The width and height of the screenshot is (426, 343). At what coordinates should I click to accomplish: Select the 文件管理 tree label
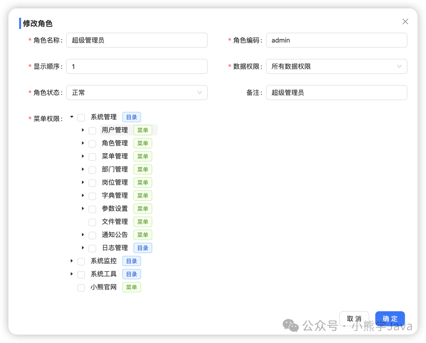click(x=115, y=222)
